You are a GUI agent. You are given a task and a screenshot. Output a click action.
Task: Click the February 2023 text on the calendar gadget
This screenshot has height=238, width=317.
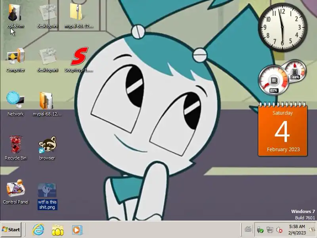pos(283,150)
